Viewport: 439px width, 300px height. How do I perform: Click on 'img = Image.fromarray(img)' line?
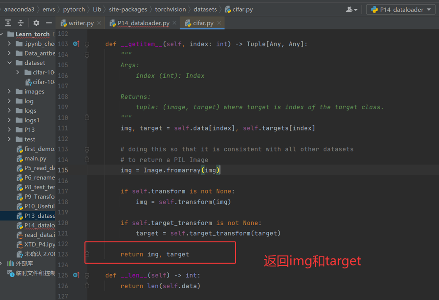[x=170, y=170]
